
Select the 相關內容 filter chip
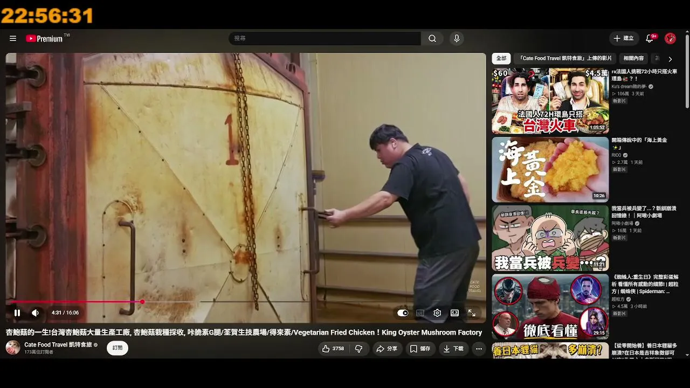click(x=633, y=58)
